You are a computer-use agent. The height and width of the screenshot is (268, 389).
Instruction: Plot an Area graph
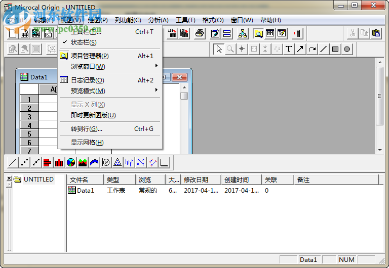point(83,162)
